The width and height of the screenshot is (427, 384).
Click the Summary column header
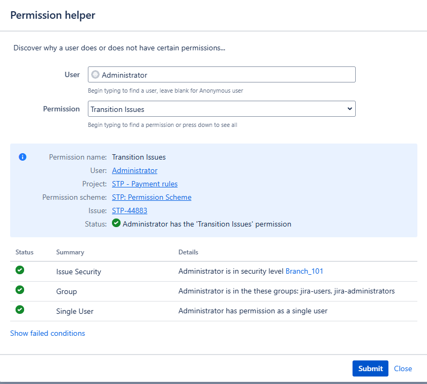(x=70, y=252)
